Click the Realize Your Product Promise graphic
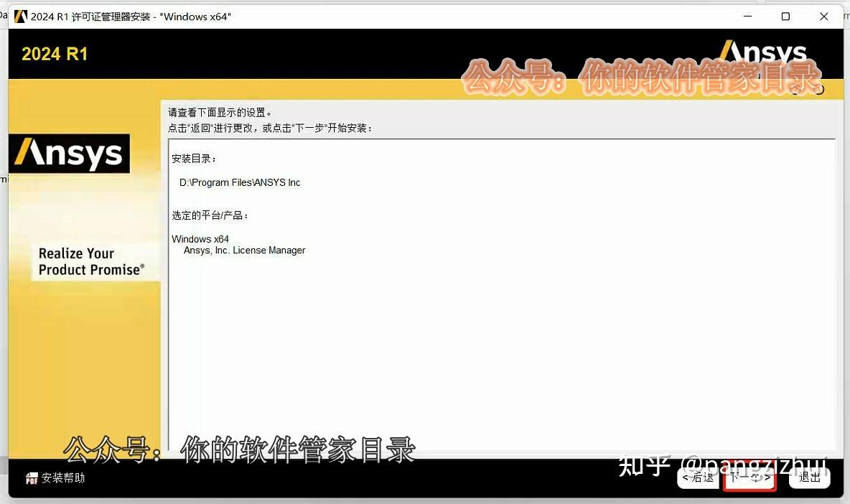 [x=90, y=261]
